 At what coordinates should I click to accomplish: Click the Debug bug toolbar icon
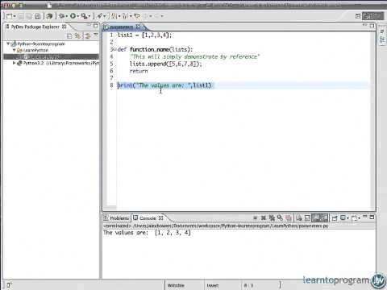click(61, 16)
